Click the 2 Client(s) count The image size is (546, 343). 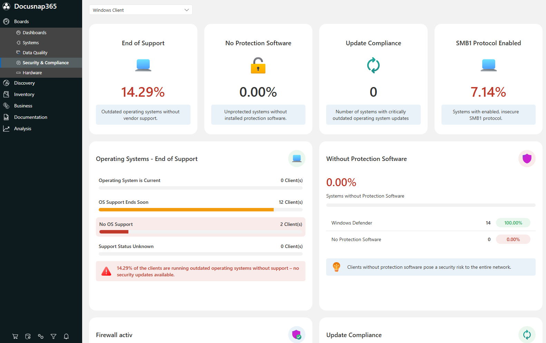point(291,224)
